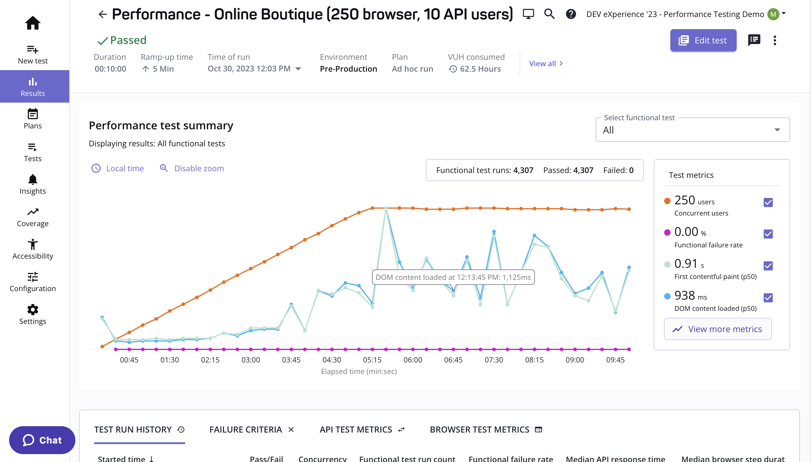
Task: Go to the Home icon in sidebar
Action: pyautogui.click(x=33, y=23)
